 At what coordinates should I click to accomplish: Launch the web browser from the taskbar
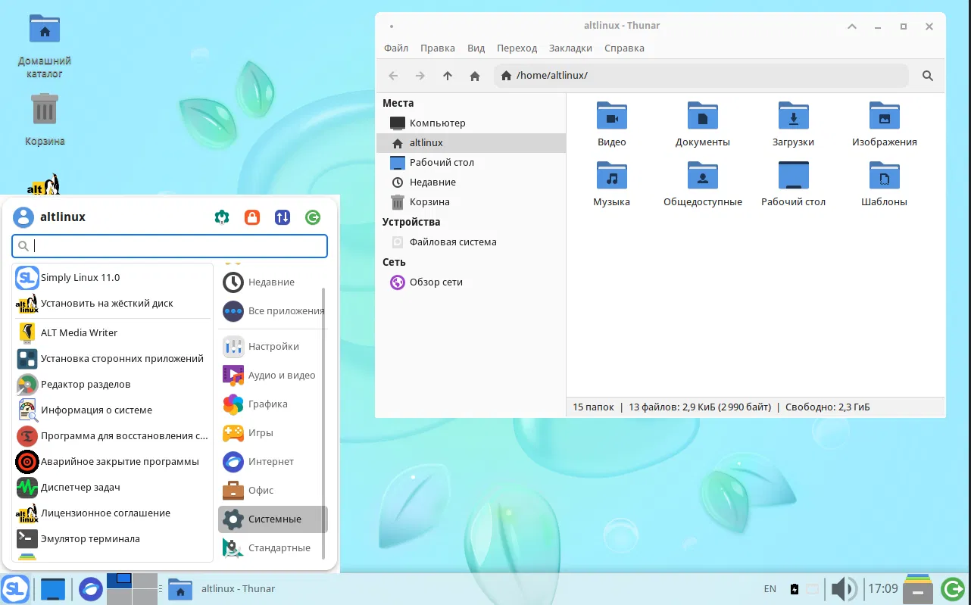pos(91,588)
